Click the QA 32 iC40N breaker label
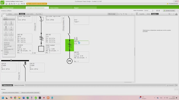The height and width of the screenshot is (100, 179). pyautogui.click(x=9, y=67)
